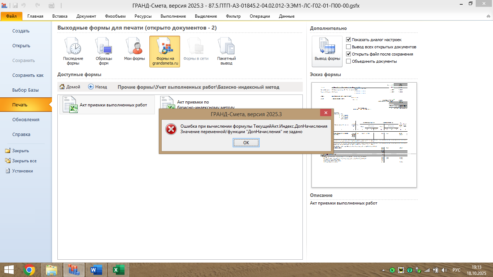Select Открыть in the file menu
The width and height of the screenshot is (493, 277).
26,46
